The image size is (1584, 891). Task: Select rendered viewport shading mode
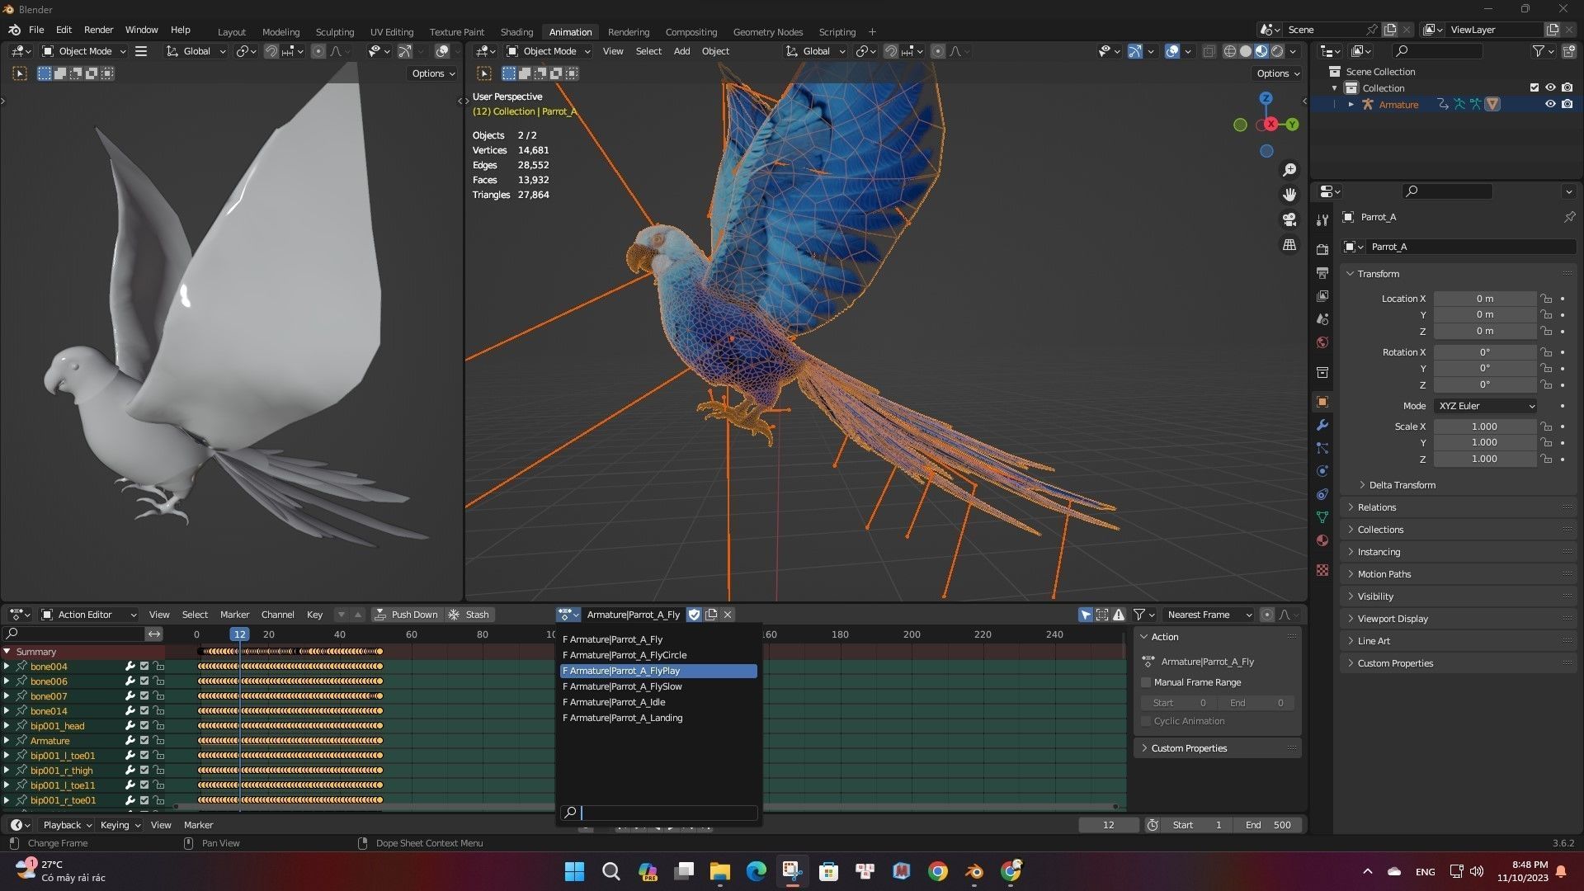pos(1277,51)
